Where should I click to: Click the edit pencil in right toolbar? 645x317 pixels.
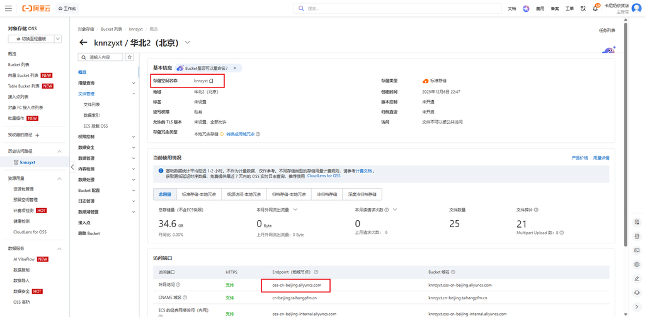click(637, 279)
